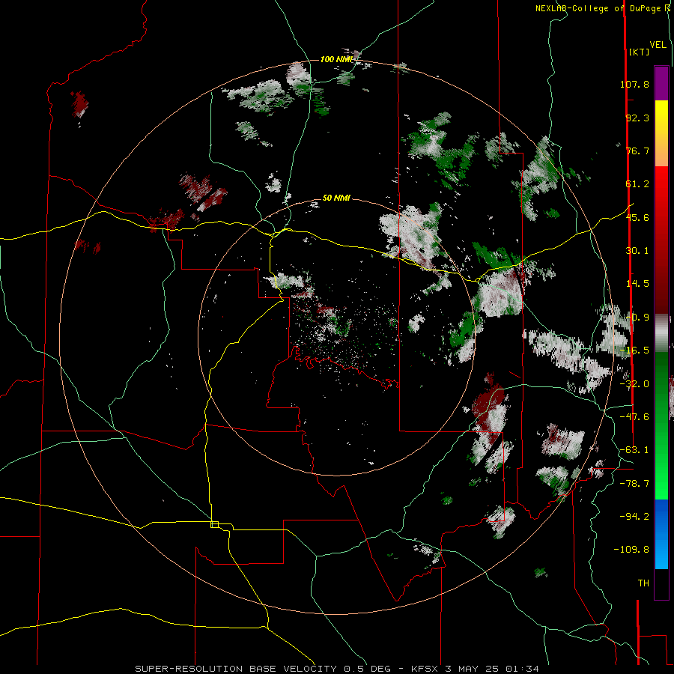Viewport: 674px width, 674px height.
Task: Click the 61.2 velocity scale value
Action: pyautogui.click(x=637, y=184)
